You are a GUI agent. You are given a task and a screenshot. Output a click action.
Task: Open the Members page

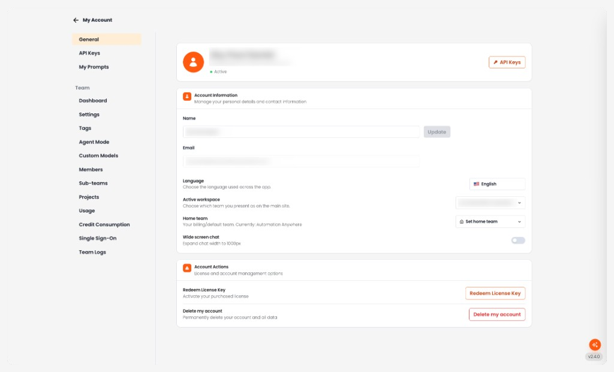(x=91, y=169)
